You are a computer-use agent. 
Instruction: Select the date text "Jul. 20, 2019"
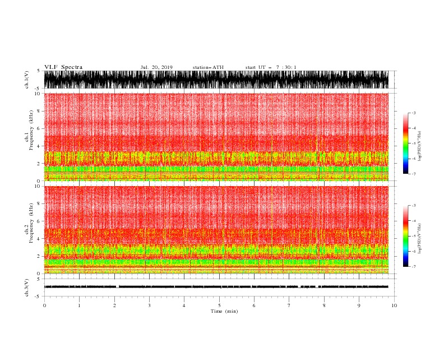156,67
